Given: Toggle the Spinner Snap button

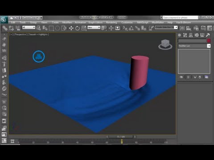Looking at the screenshot, I should point(144,28).
